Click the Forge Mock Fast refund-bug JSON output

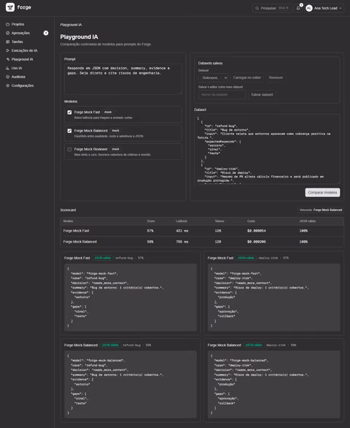tap(131, 297)
